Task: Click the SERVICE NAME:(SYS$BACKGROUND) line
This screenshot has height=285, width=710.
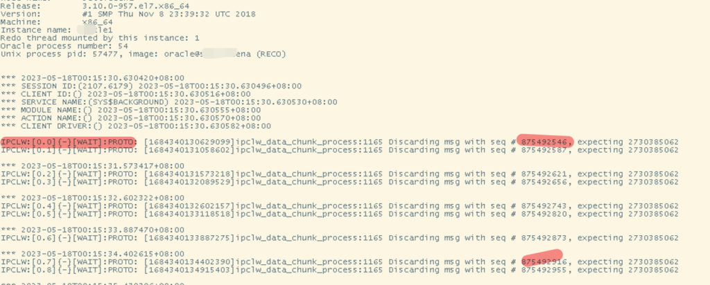Action: 169,102
